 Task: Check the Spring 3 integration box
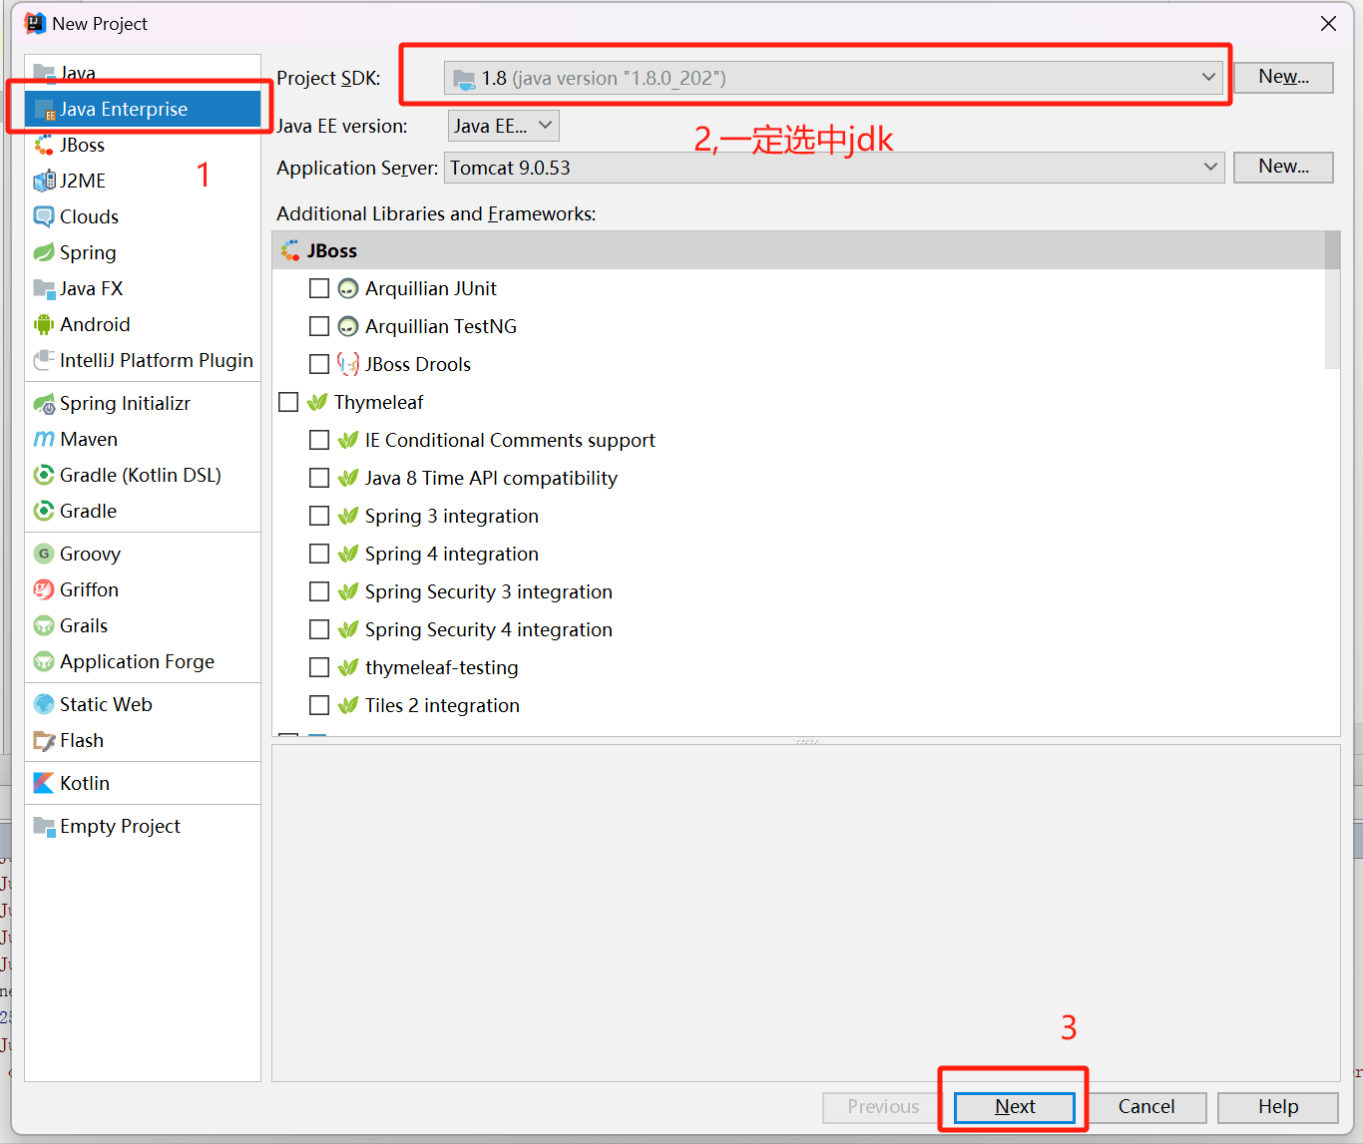pos(319,517)
